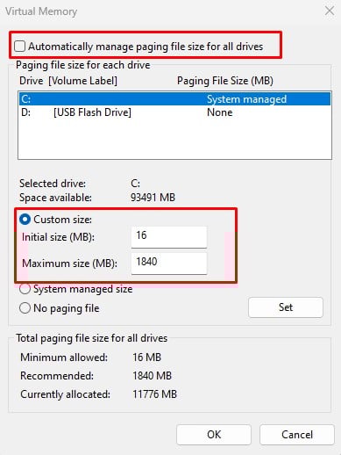Select the No paging file option

25,308
